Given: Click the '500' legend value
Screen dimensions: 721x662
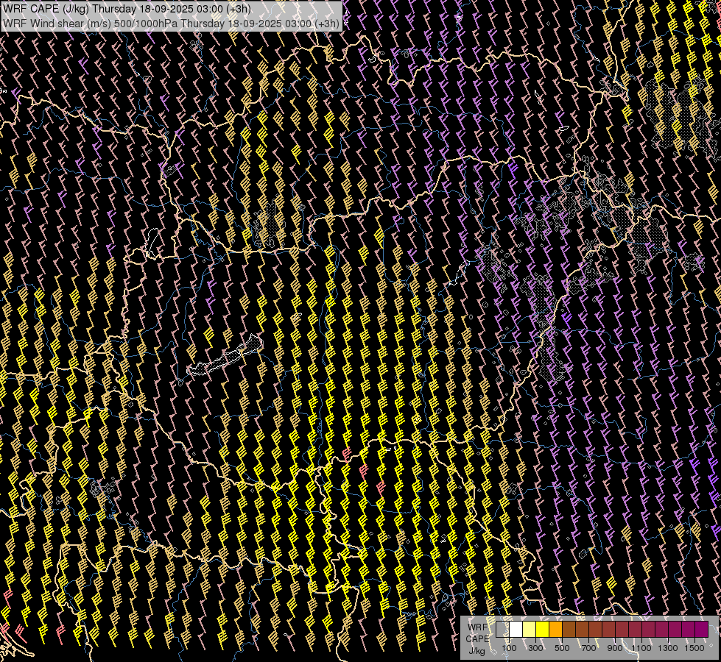Looking at the screenshot, I should [562, 648].
